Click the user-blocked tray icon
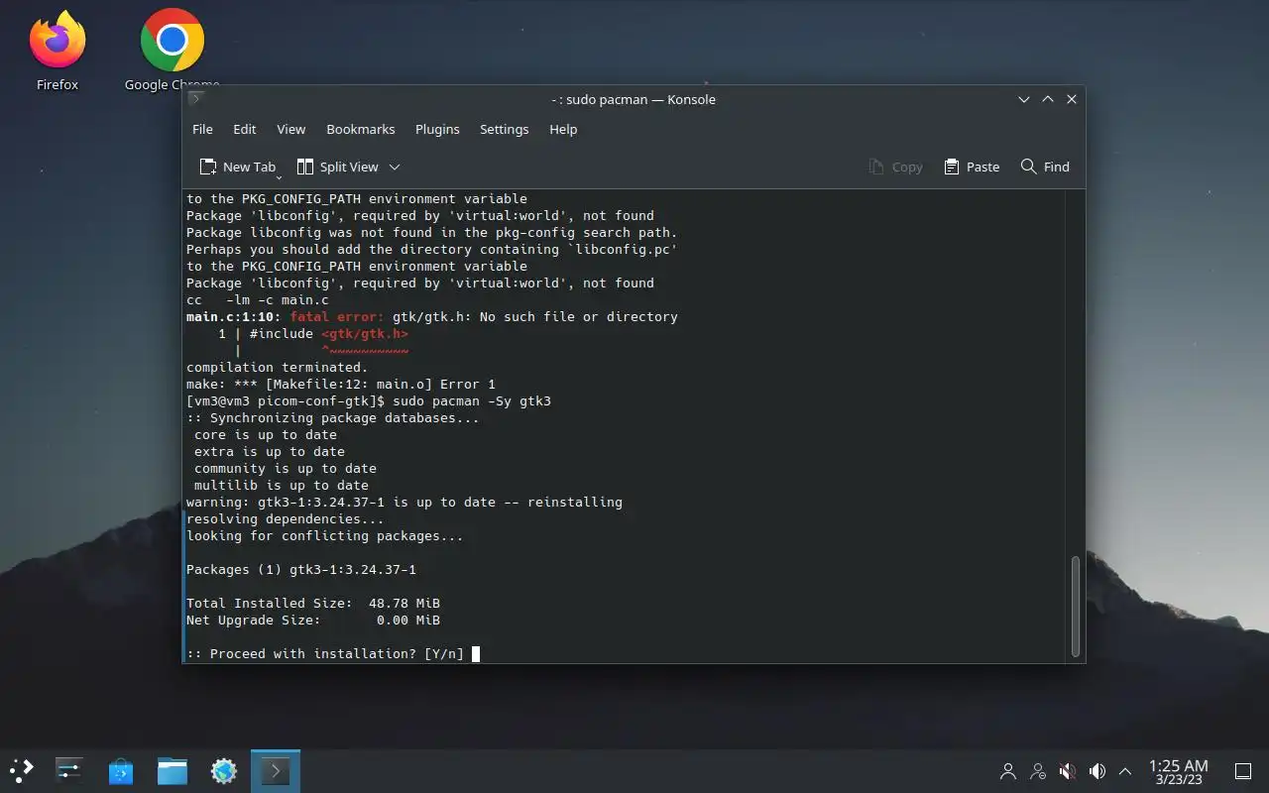 click(x=1038, y=770)
